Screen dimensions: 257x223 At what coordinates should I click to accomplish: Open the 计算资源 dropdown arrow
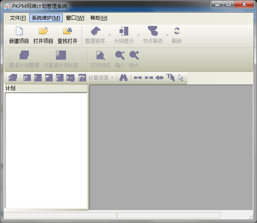(x=112, y=78)
